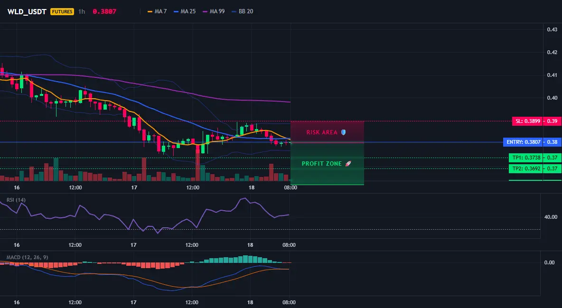This screenshot has height=308, width=562.
Task: Select the 1h timeframe label
Action: (x=82, y=11)
